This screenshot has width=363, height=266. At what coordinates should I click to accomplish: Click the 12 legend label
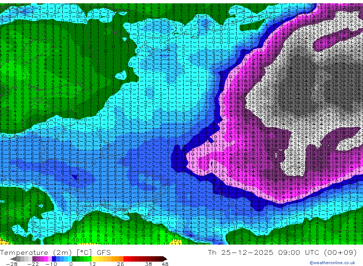pyautogui.click(x=93, y=264)
